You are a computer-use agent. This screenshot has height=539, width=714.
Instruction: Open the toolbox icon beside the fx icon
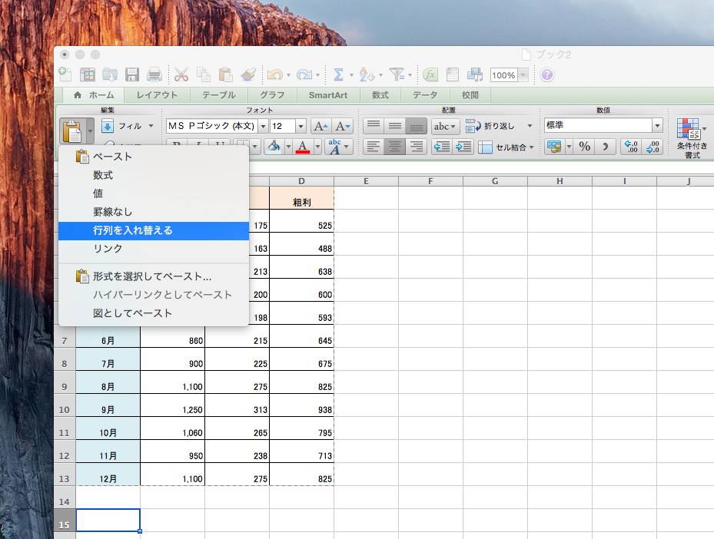(x=453, y=74)
